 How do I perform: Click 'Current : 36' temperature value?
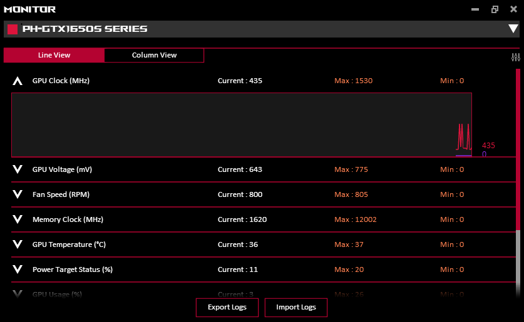point(238,244)
